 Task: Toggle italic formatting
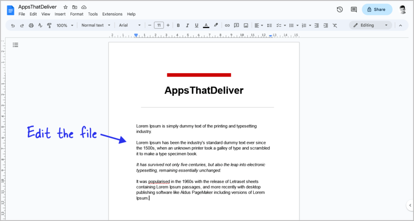187,26
